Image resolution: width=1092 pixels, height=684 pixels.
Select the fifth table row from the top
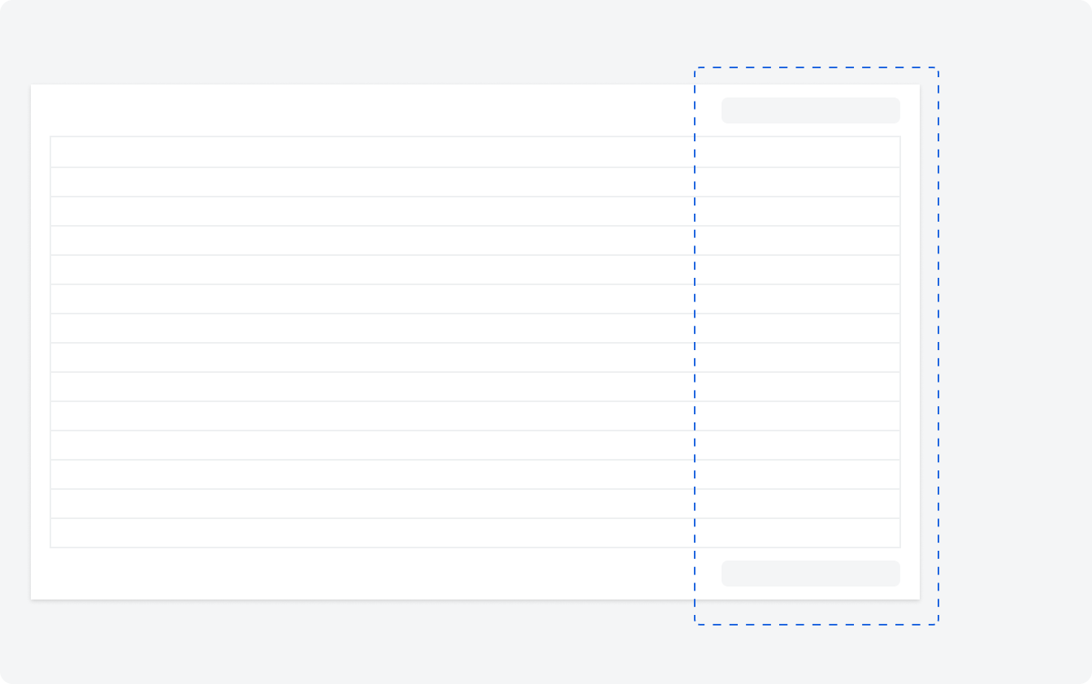click(475, 270)
